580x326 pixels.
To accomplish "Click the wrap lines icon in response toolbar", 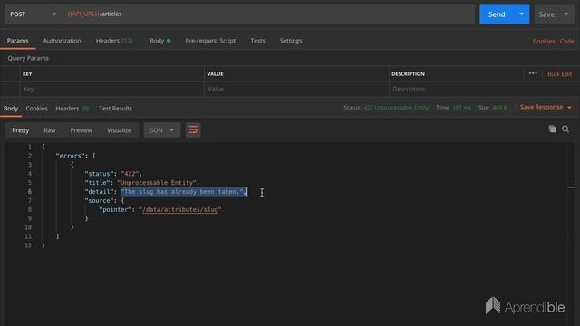I will pyautogui.click(x=193, y=130).
